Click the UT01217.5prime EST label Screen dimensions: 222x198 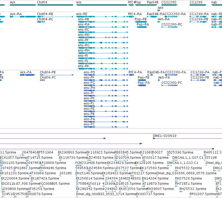[143, 173]
